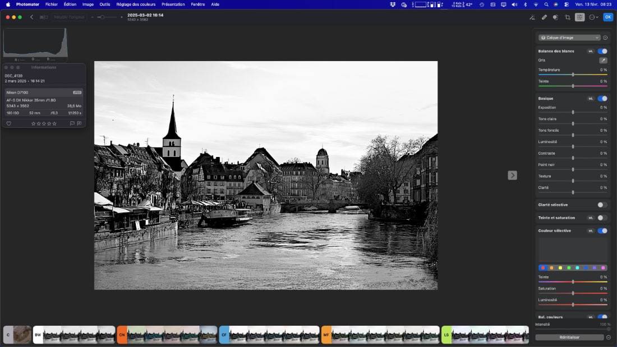
Task: Click the ML button for Balance des blancs
Action: 590,51
